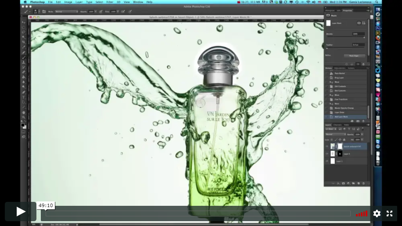Image resolution: width=402 pixels, height=226 pixels.
Task: Toggle lock transparent pixels
Action: click(x=332, y=140)
